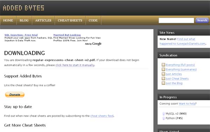Click the In Progress panel header
Screen dimensions: 210x132
[184, 97]
